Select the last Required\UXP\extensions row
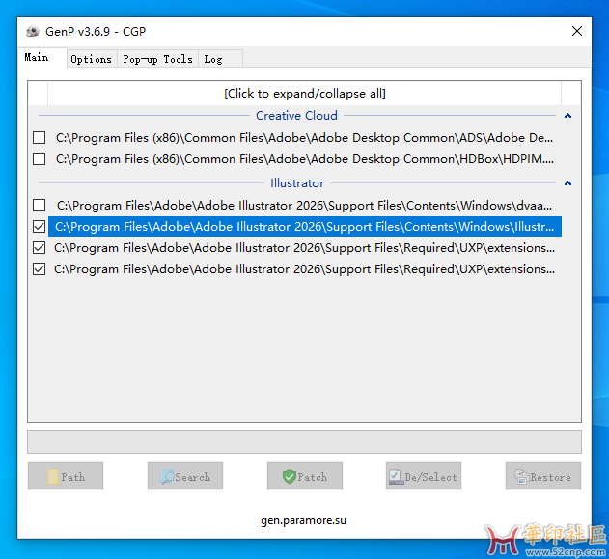The height and width of the screenshot is (559, 609). click(x=304, y=269)
